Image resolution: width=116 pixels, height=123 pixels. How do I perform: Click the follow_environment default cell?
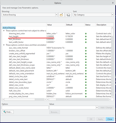[x=74, y=94]
